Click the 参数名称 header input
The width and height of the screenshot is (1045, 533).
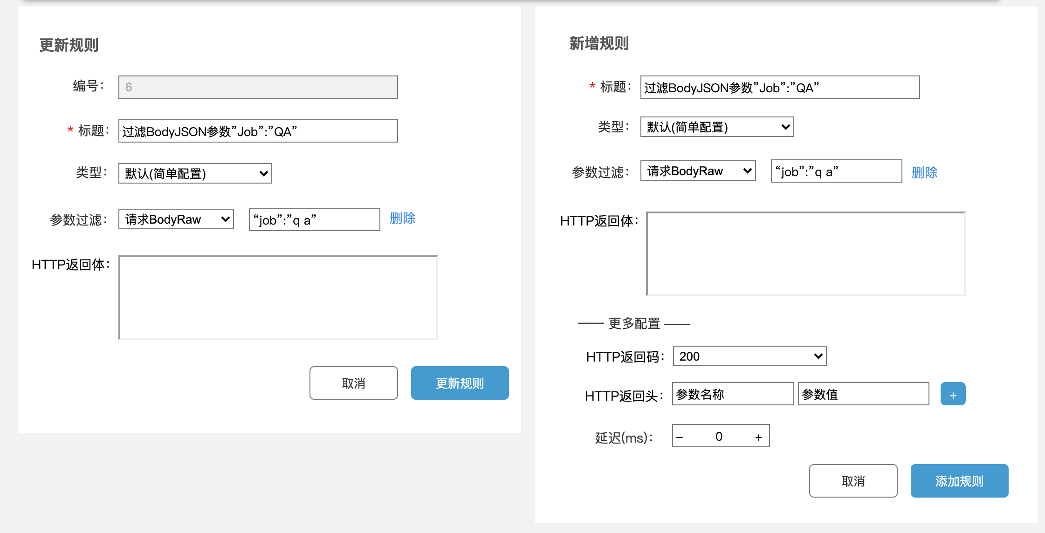click(x=732, y=394)
